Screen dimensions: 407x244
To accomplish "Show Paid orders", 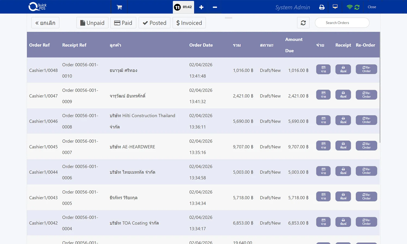I will [123, 23].
